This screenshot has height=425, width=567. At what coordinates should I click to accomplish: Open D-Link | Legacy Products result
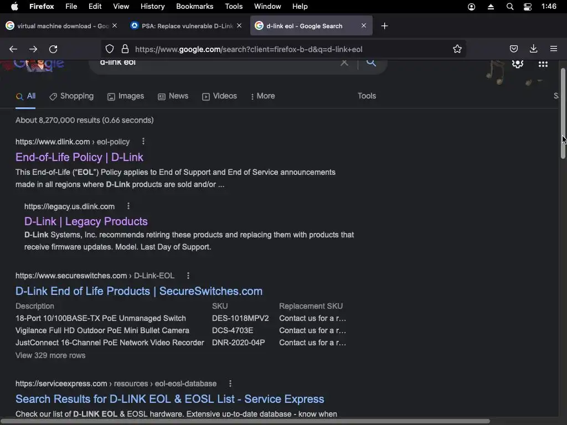(86, 221)
